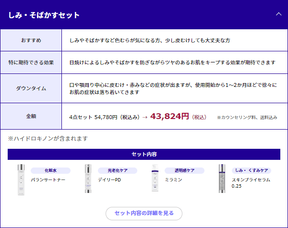Click the デイリーPD product image
Image resolution: width=288 pixels, height=228 pixels.
click(x=87, y=179)
